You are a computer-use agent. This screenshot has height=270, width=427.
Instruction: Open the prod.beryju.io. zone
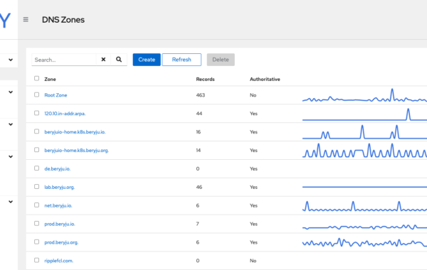(x=60, y=224)
